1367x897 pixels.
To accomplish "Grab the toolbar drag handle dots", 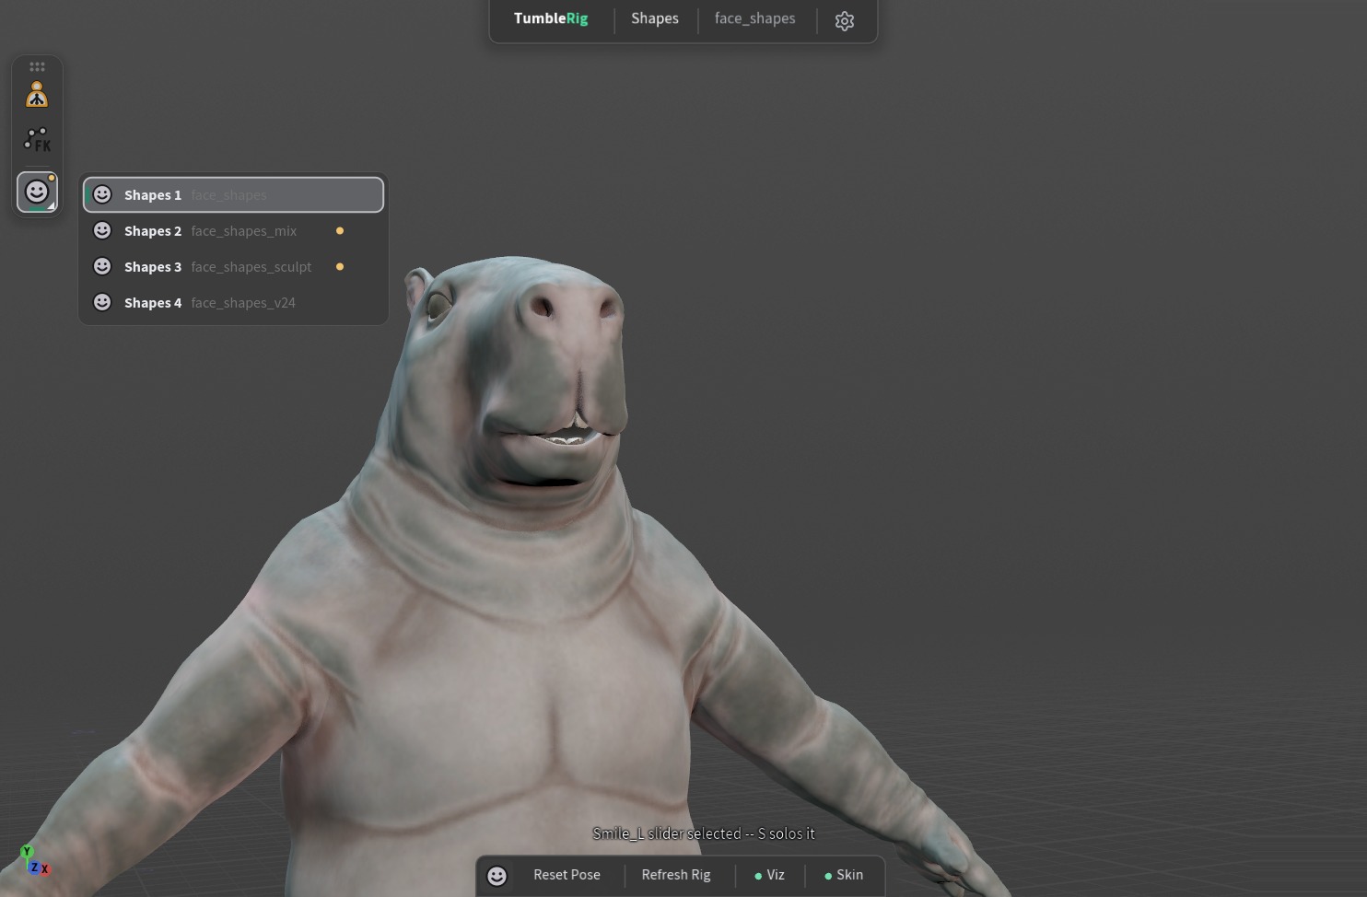I will (x=37, y=66).
